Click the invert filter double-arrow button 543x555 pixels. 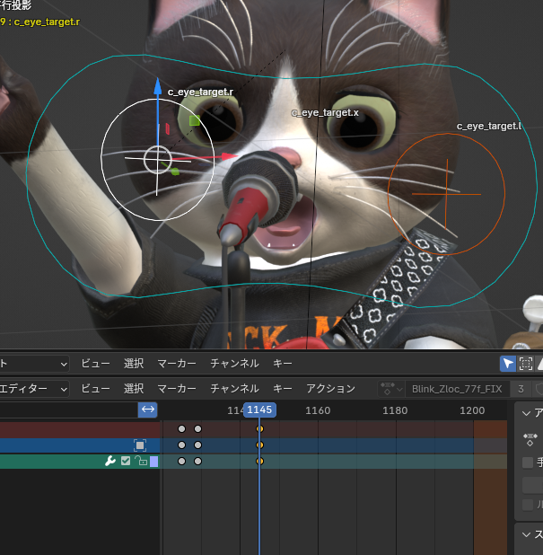[147, 410]
